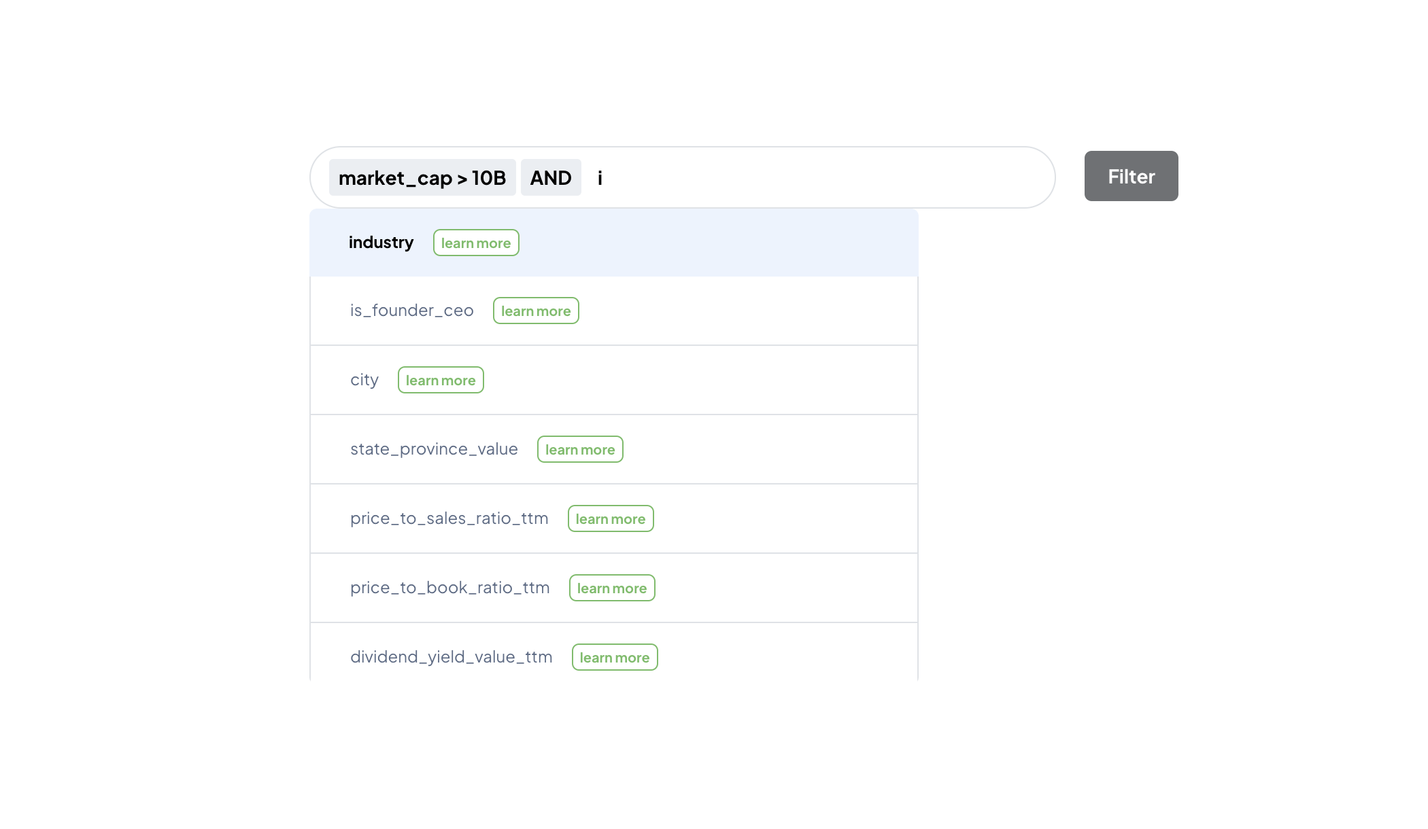Open learn more for industry
Image resolution: width=1428 pixels, height=829 pixels.
pos(476,243)
